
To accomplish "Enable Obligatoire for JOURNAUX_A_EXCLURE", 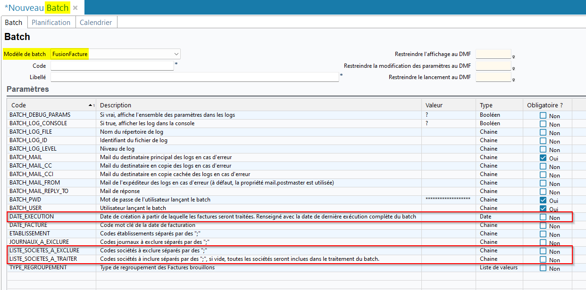I will [543, 242].
